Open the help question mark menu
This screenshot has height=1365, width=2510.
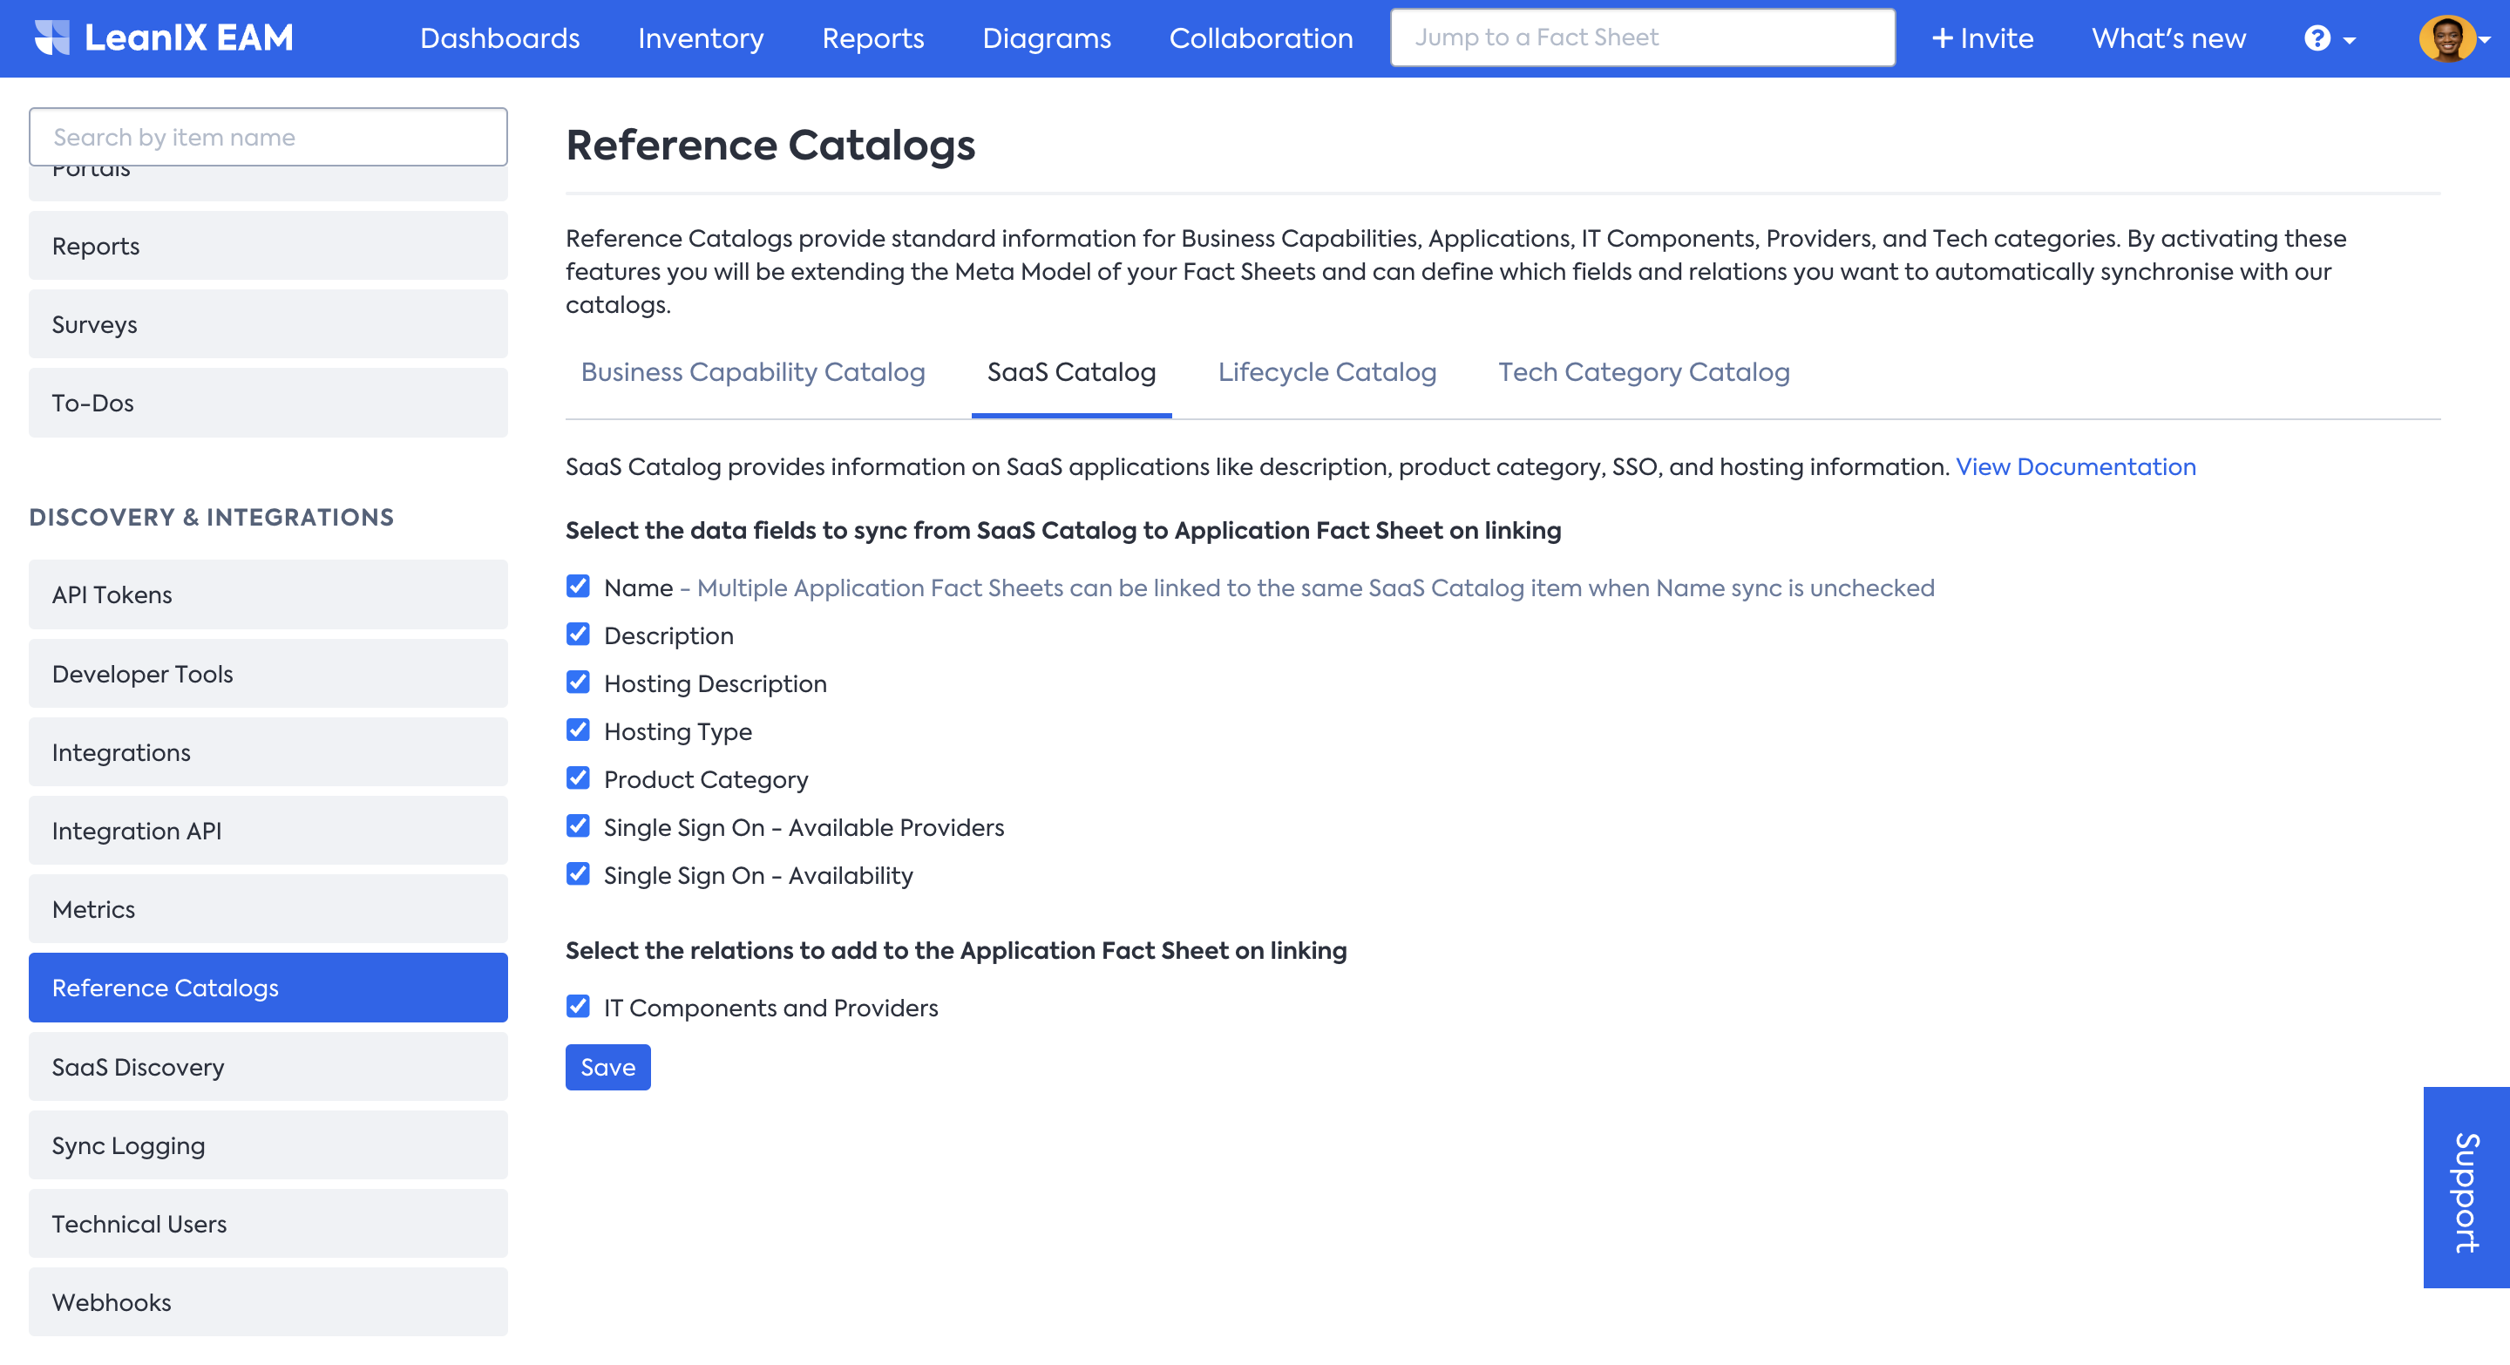[2328, 38]
